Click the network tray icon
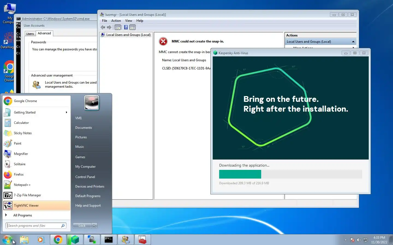The image size is (393, 245). (365, 240)
